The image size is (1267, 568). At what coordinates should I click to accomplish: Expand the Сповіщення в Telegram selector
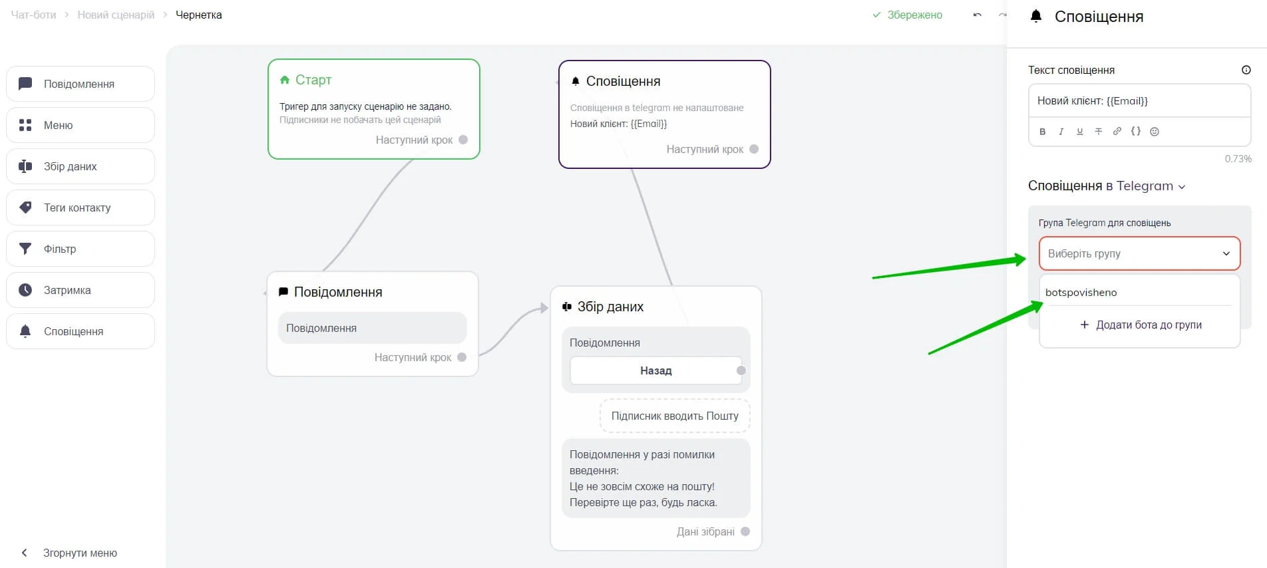click(1107, 186)
